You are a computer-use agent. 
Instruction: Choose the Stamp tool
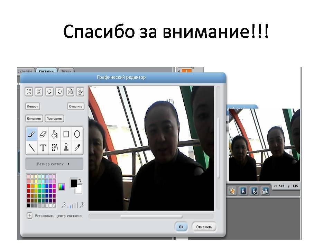66,148
